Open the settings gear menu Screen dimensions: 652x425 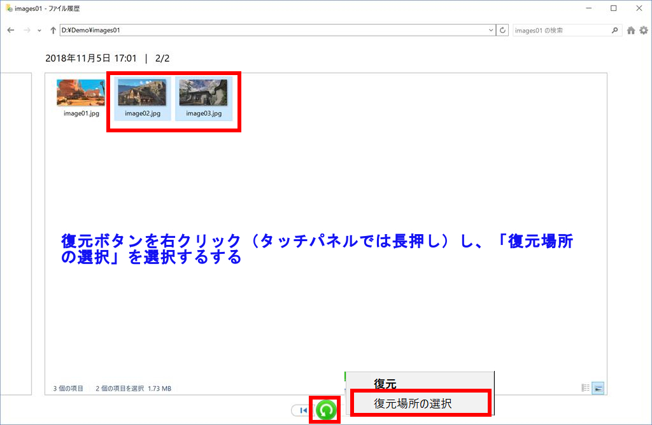pos(643,30)
